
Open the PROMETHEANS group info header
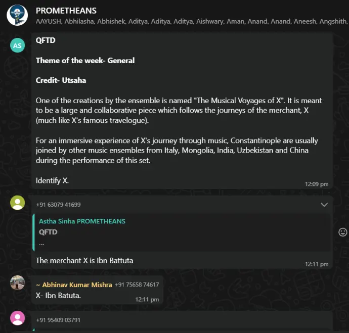(x=66, y=11)
